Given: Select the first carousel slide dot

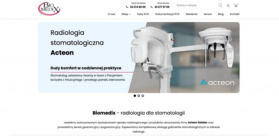Looking at the screenshot, I should [x=135, y=96].
